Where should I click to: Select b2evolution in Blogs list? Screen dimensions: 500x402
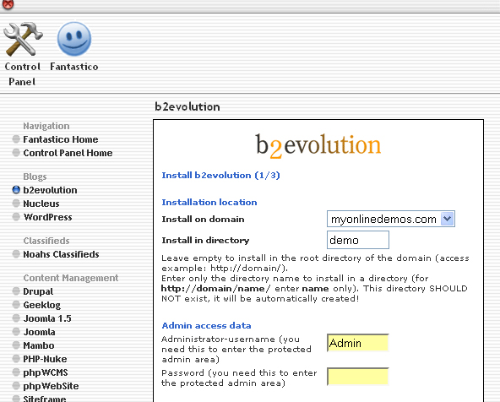click(50, 190)
